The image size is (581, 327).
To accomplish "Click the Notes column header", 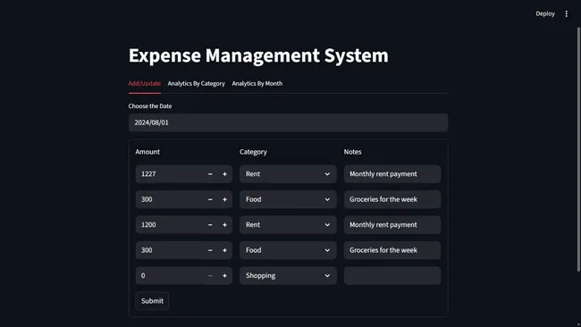I will [352, 152].
